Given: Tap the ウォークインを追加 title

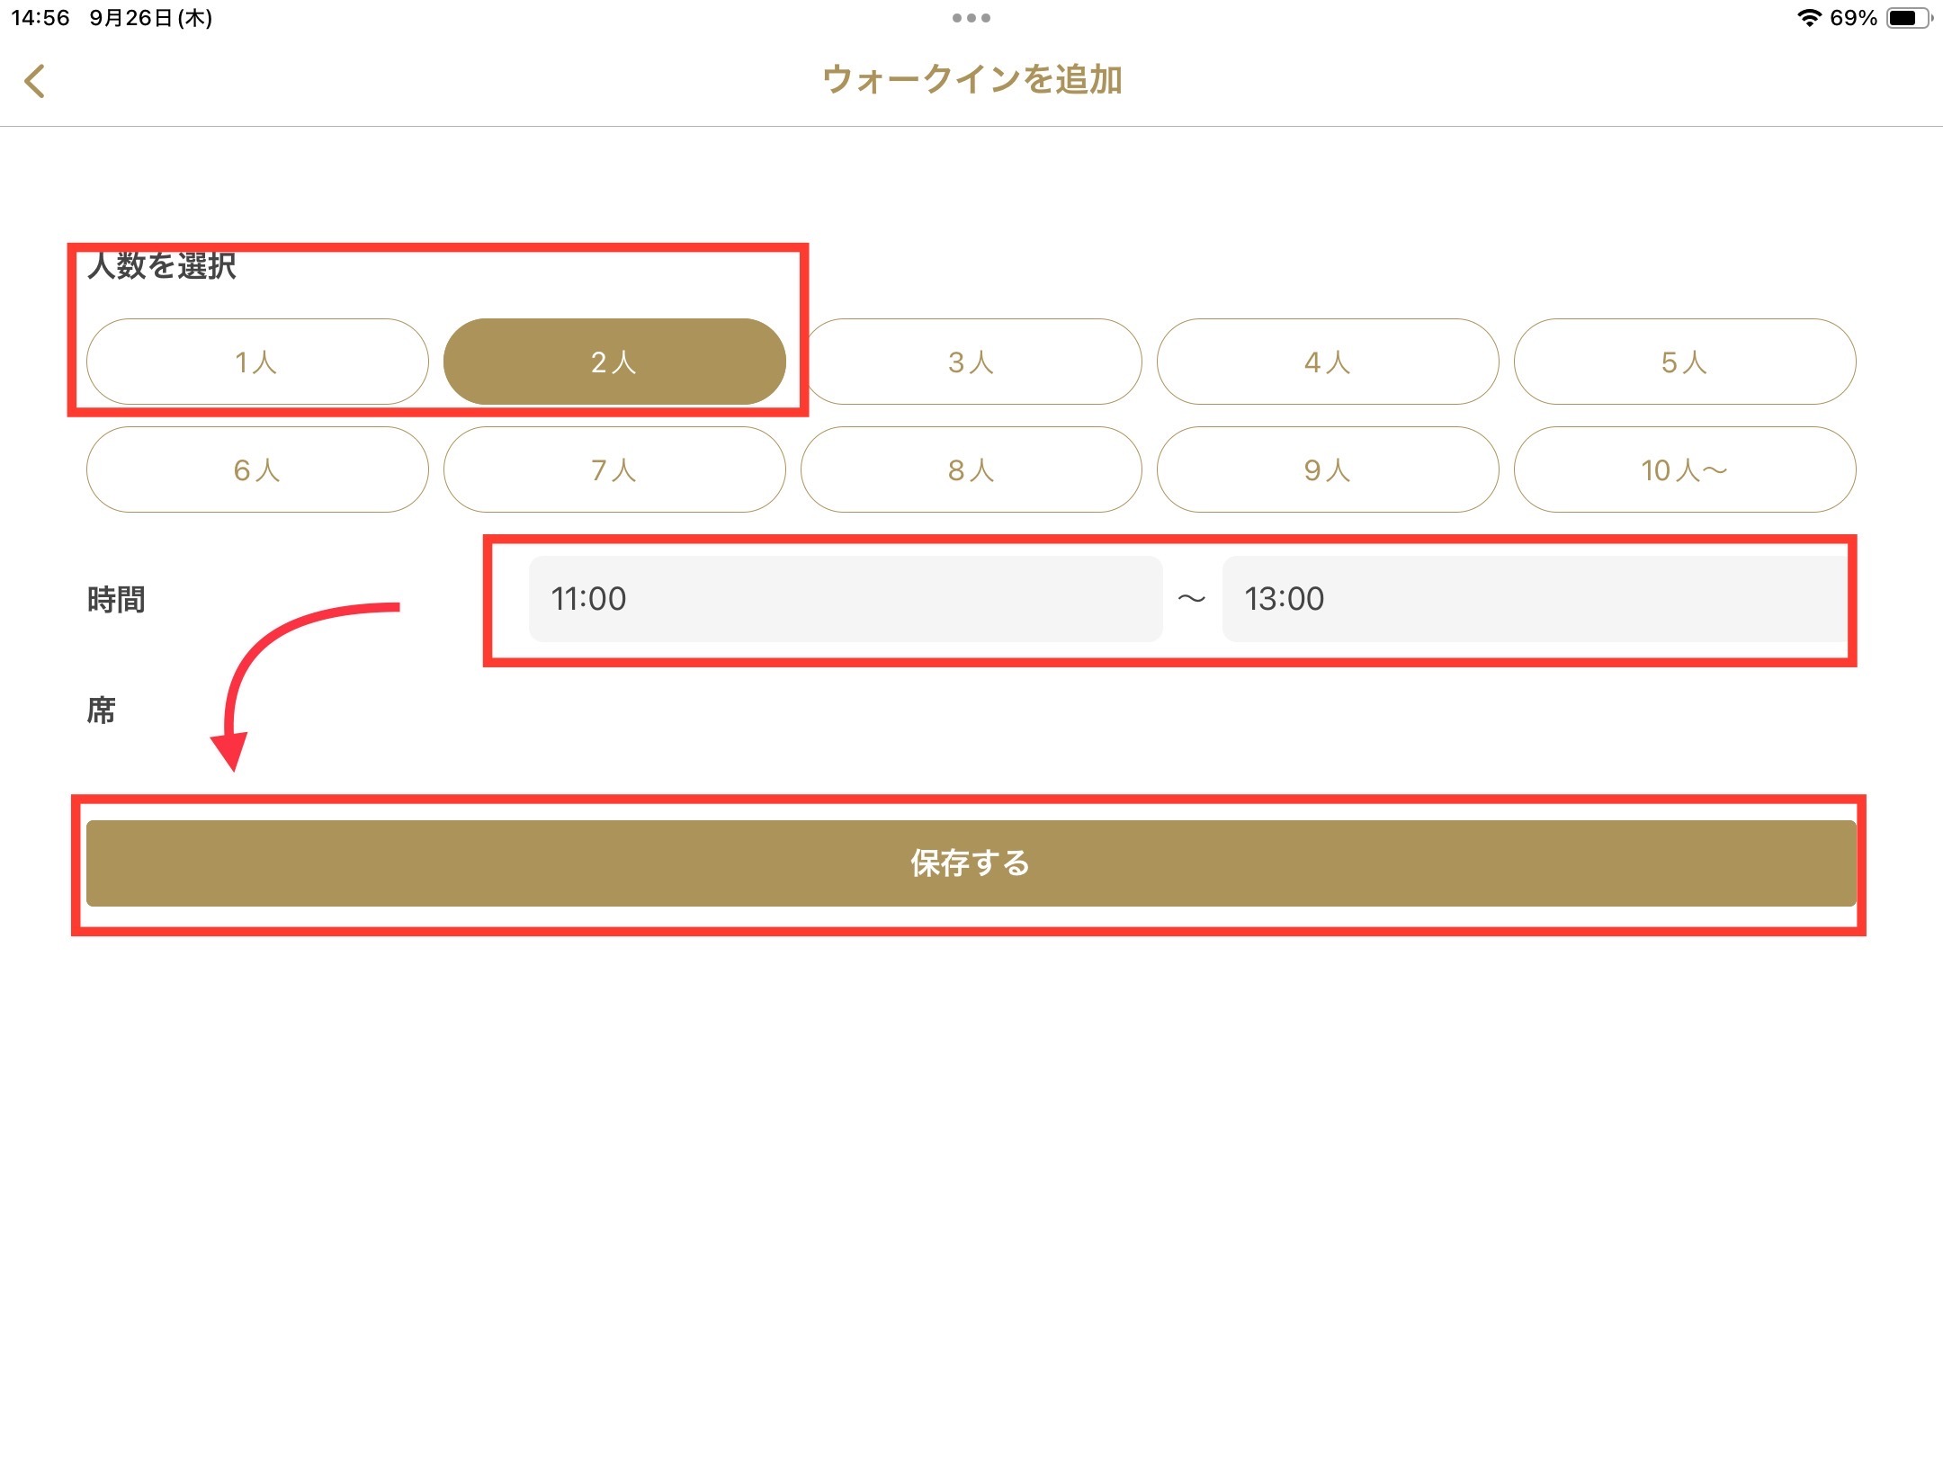Looking at the screenshot, I should 971,80.
